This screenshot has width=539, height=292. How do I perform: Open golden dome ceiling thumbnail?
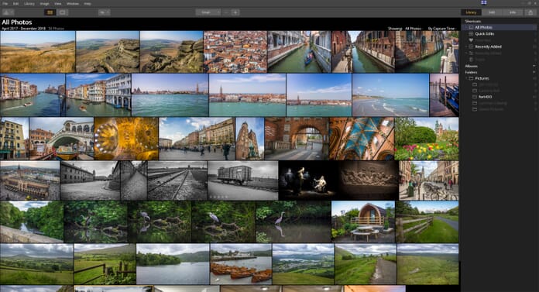126,139
